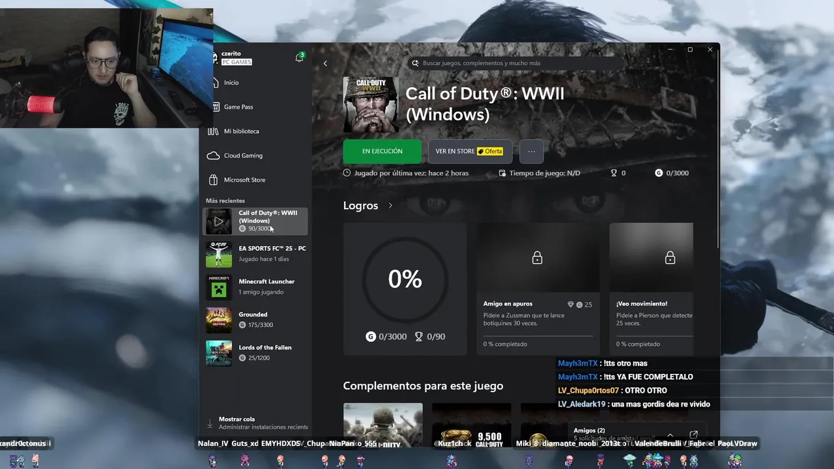Click the diamond rare icon on Amigo en apuros
Viewport: 834px width, 469px height.
[x=571, y=304]
